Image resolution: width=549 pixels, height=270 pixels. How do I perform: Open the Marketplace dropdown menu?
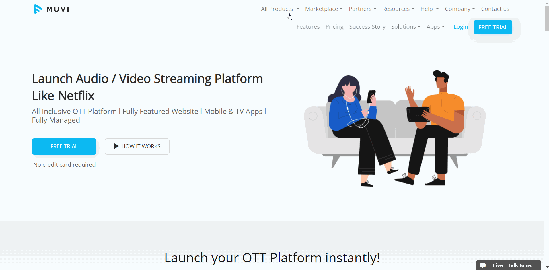[324, 9]
